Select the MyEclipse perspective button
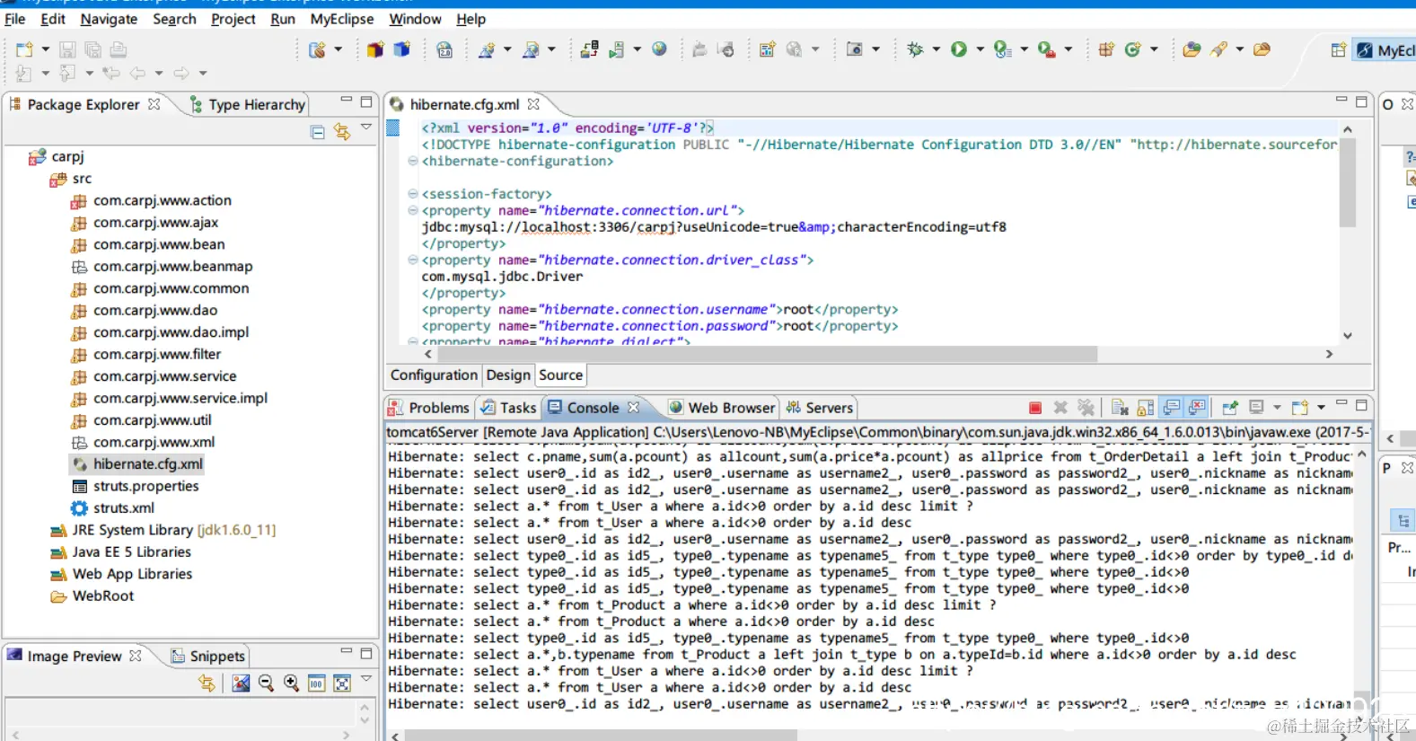 point(1385,50)
